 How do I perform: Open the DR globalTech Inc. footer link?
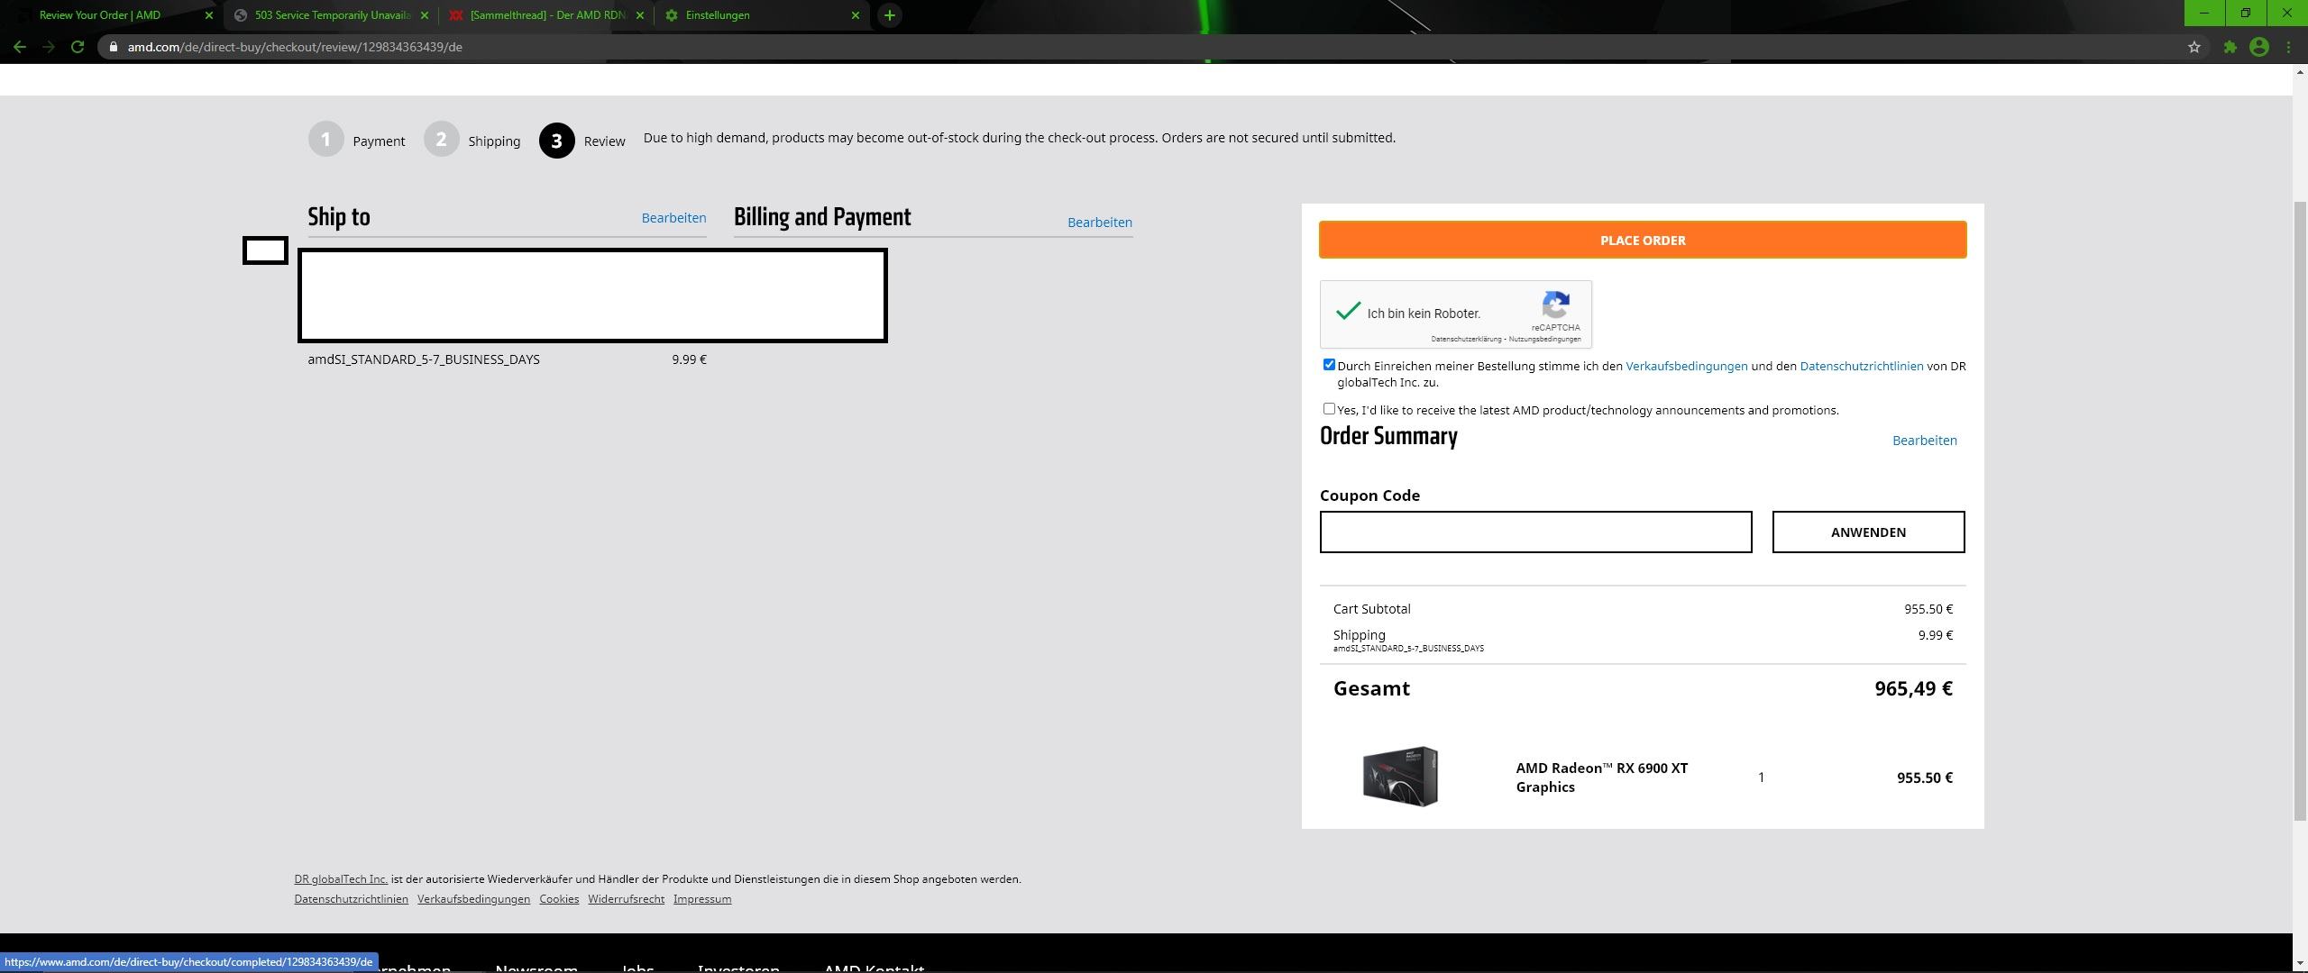click(x=341, y=879)
